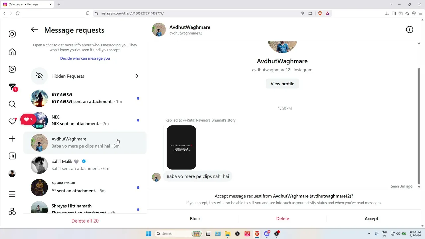Image resolution: width=425 pixels, height=239 pixels.
Task: Go to the Home feed icon
Action: 12,52
